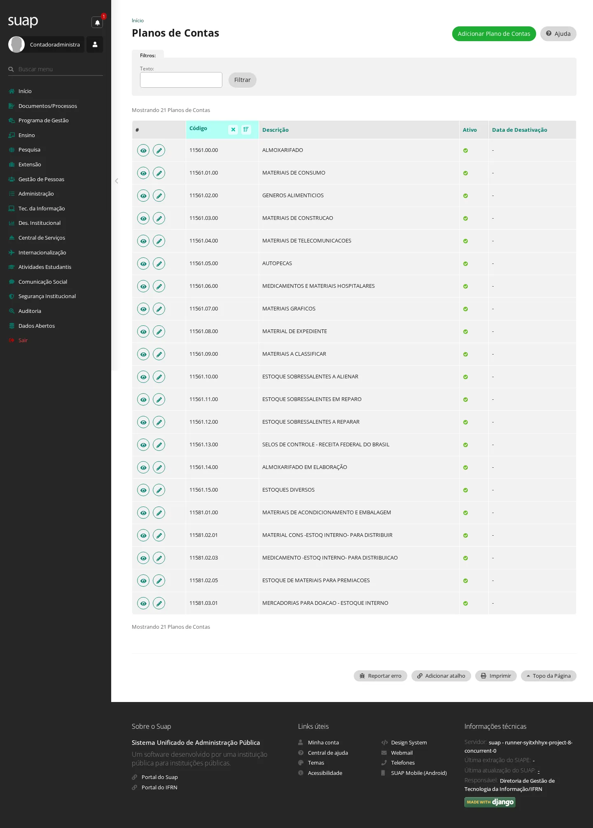Viewport: 593px width, 828px height.
Task: Edit the AUTOPECAS account plan
Action: pyautogui.click(x=159, y=264)
